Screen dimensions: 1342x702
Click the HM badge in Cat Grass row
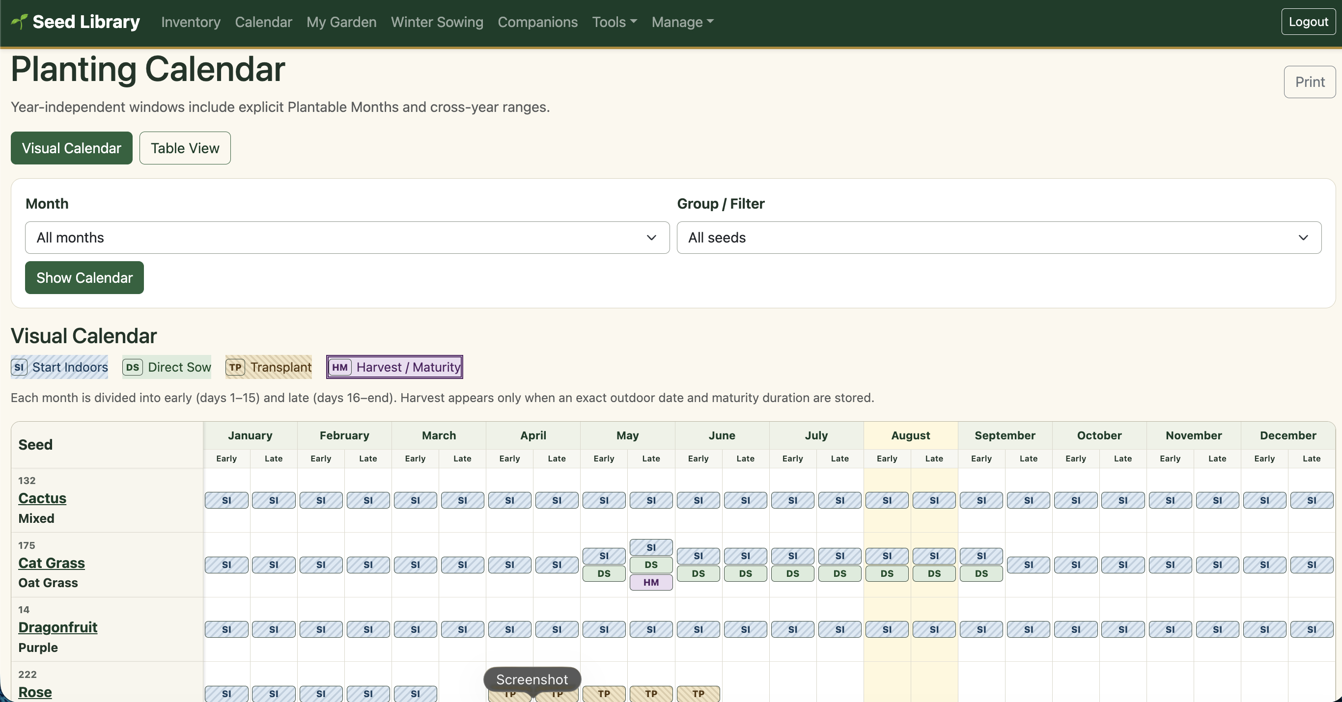pyautogui.click(x=651, y=582)
